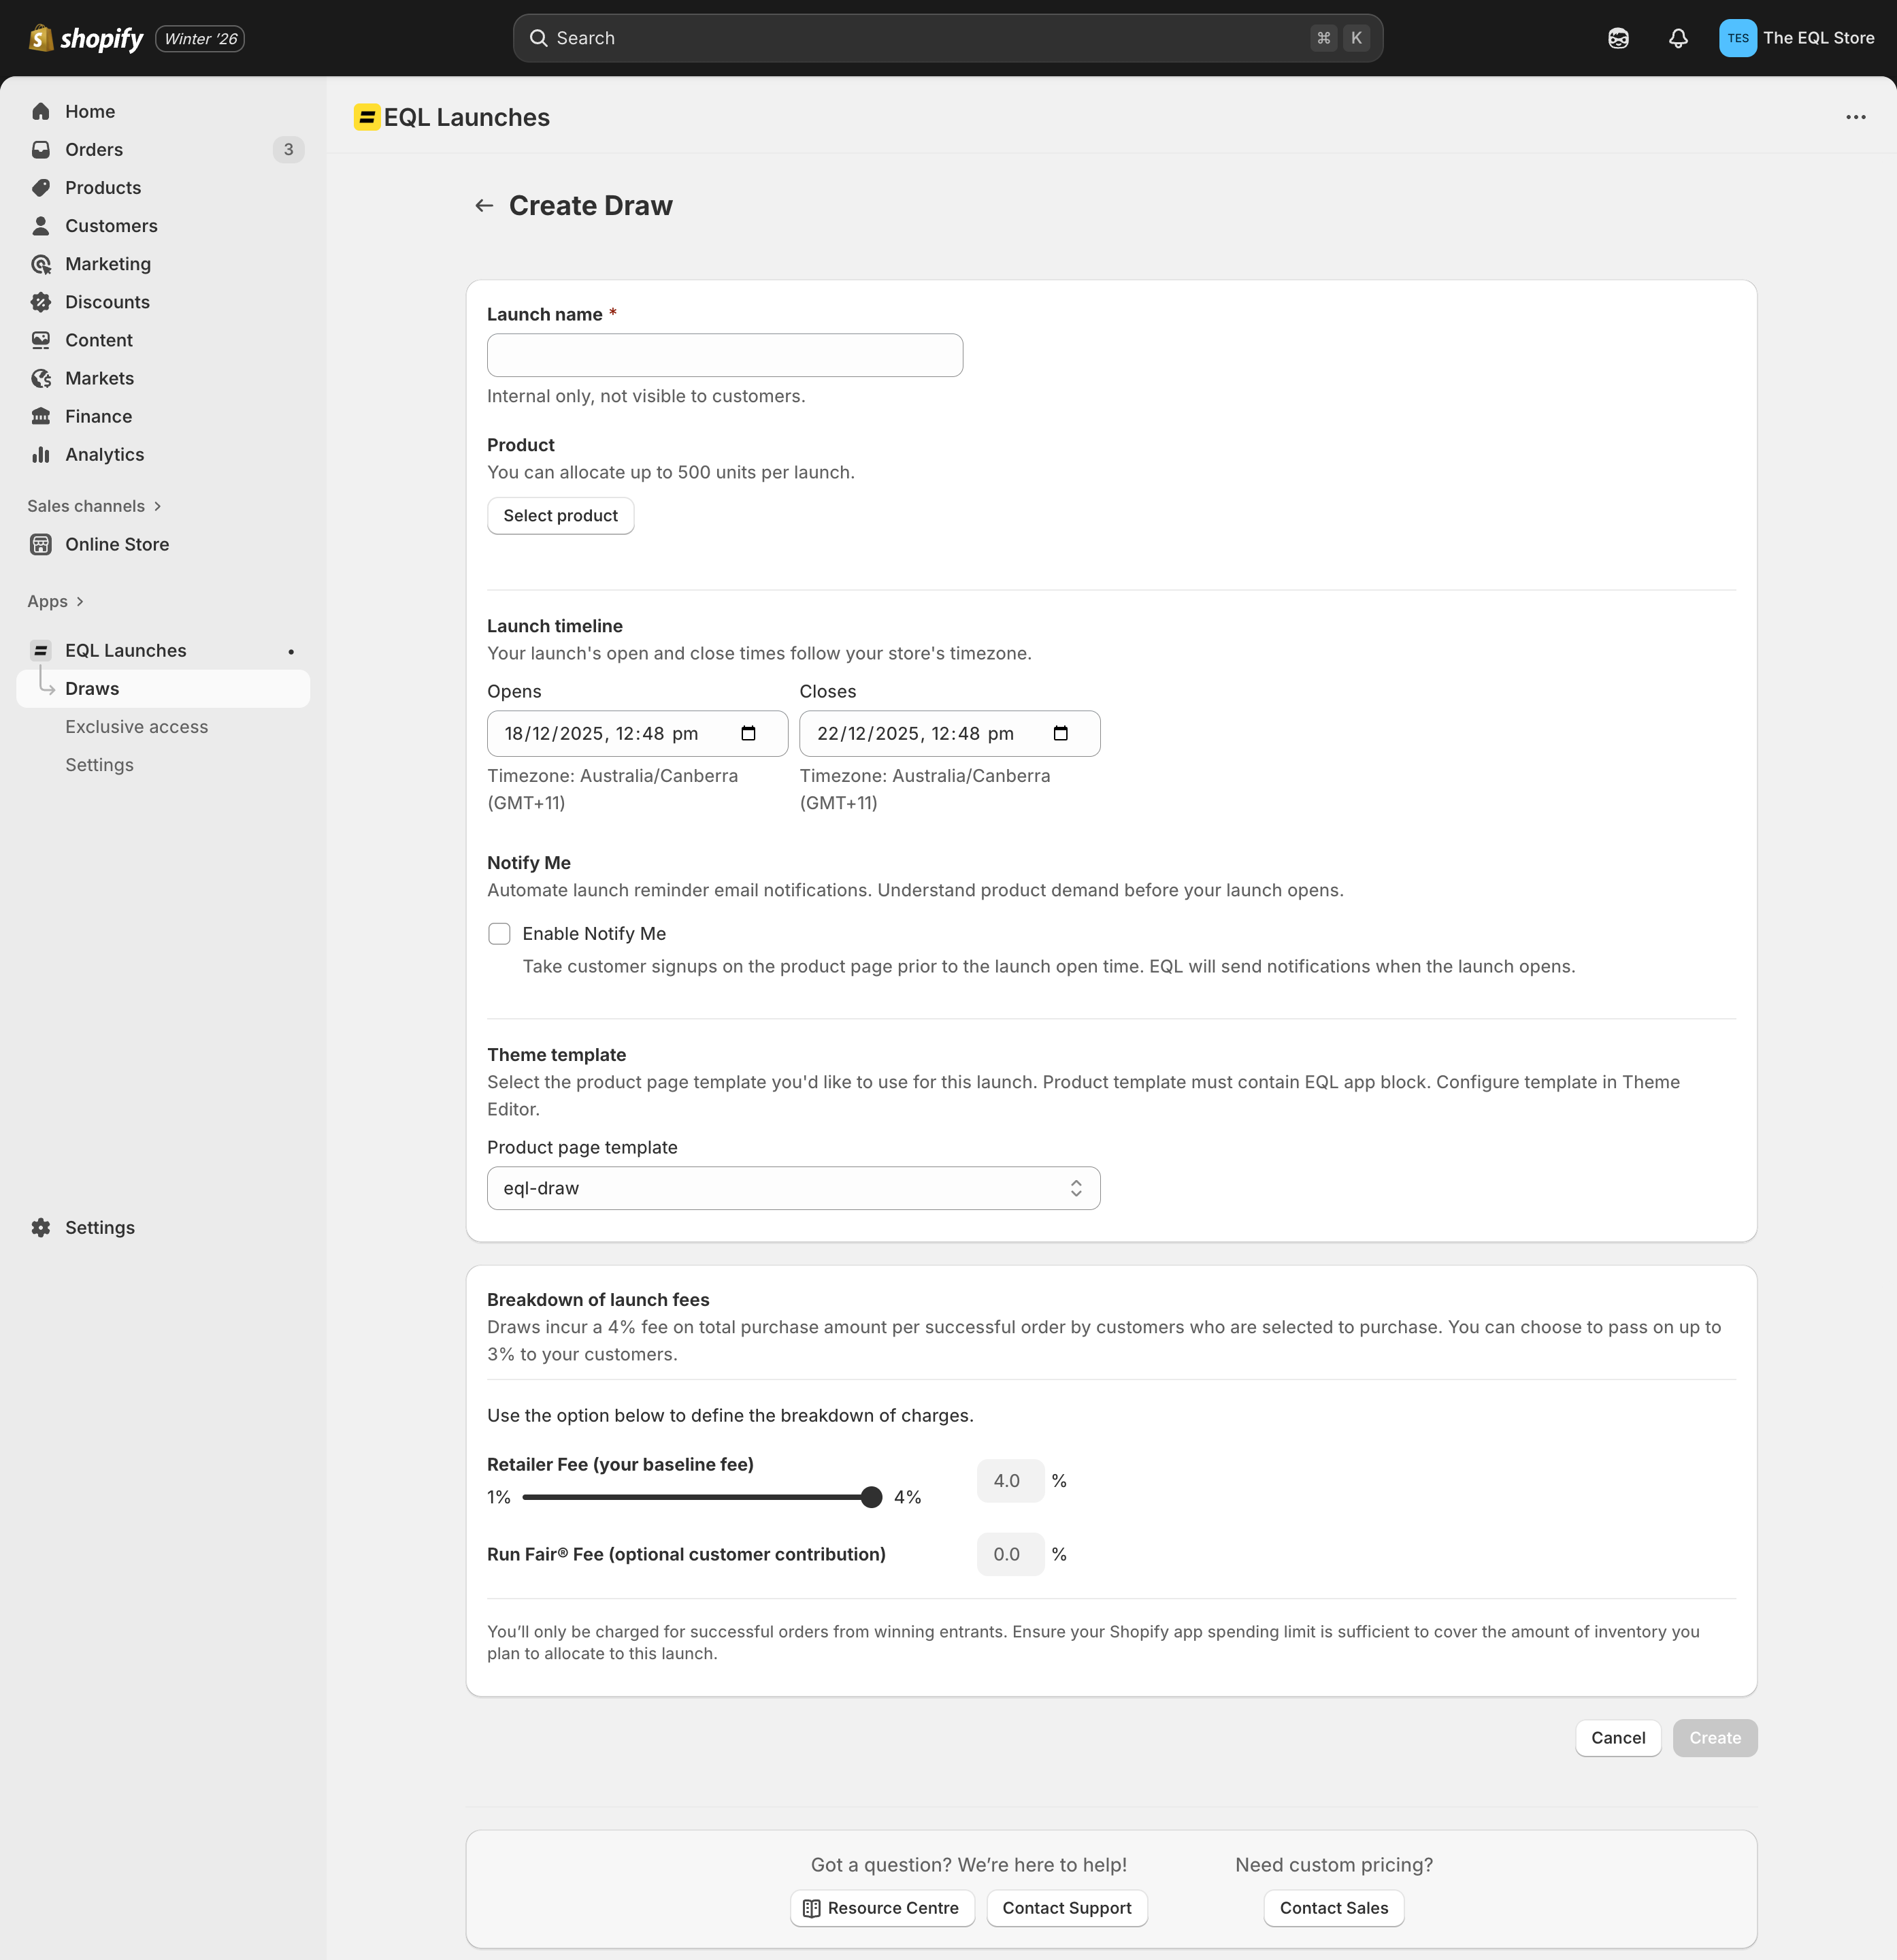Click the Cancel button
This screenshot has width=1897, height=1960.
point(1618,1738)
